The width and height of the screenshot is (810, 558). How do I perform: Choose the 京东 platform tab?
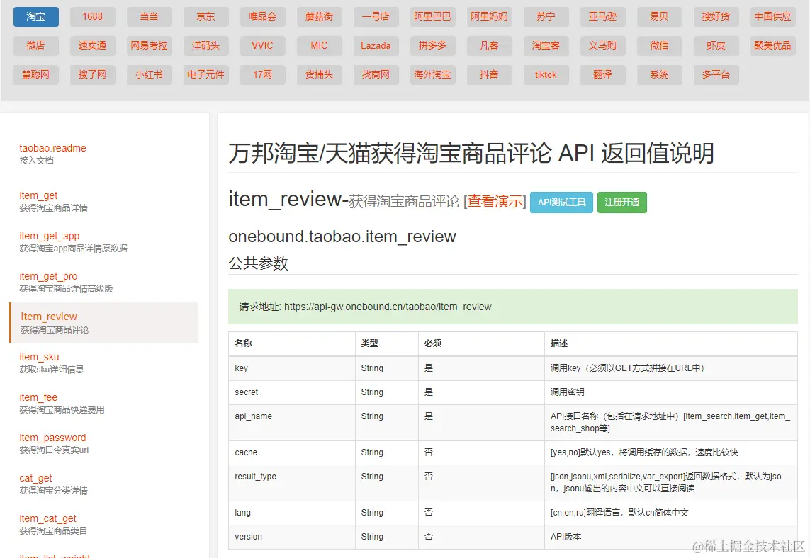pos(206,16)
